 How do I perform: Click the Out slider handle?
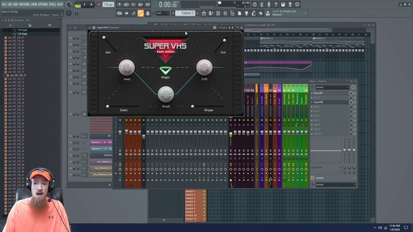(225, 41)
